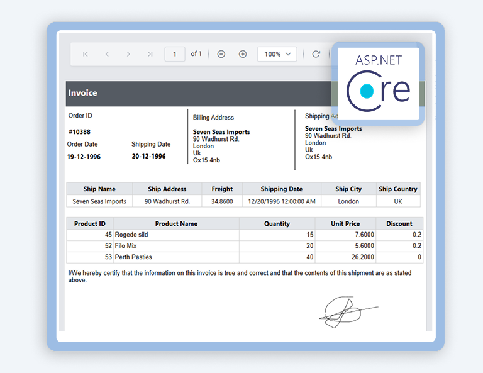Select the order date 19-12-1996

84,157
